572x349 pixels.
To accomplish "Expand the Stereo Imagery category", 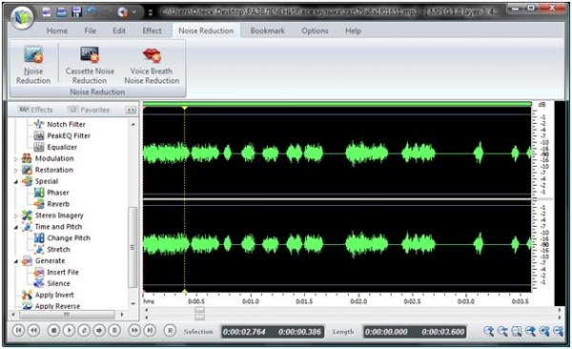I will [15, 216].
